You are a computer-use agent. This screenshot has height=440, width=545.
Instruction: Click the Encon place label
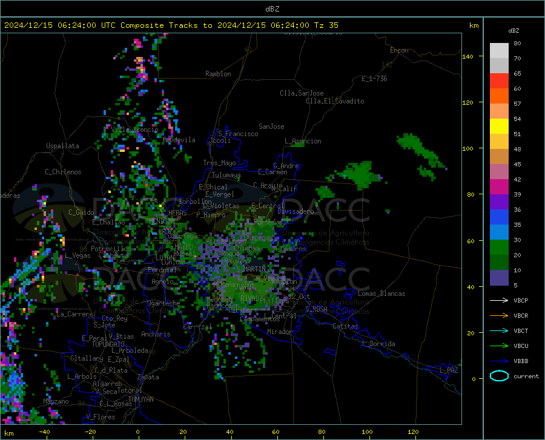(x=399, y=50)
